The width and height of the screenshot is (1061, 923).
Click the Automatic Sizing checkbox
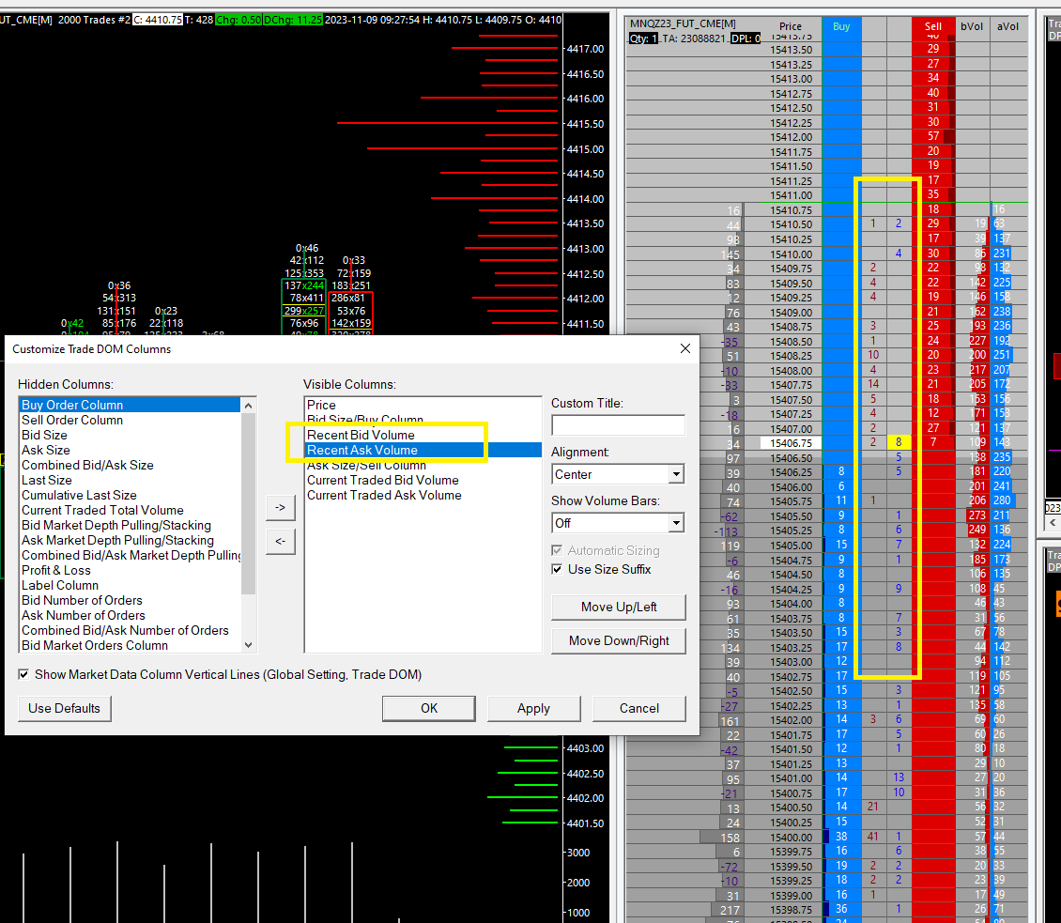click(558, 550)
